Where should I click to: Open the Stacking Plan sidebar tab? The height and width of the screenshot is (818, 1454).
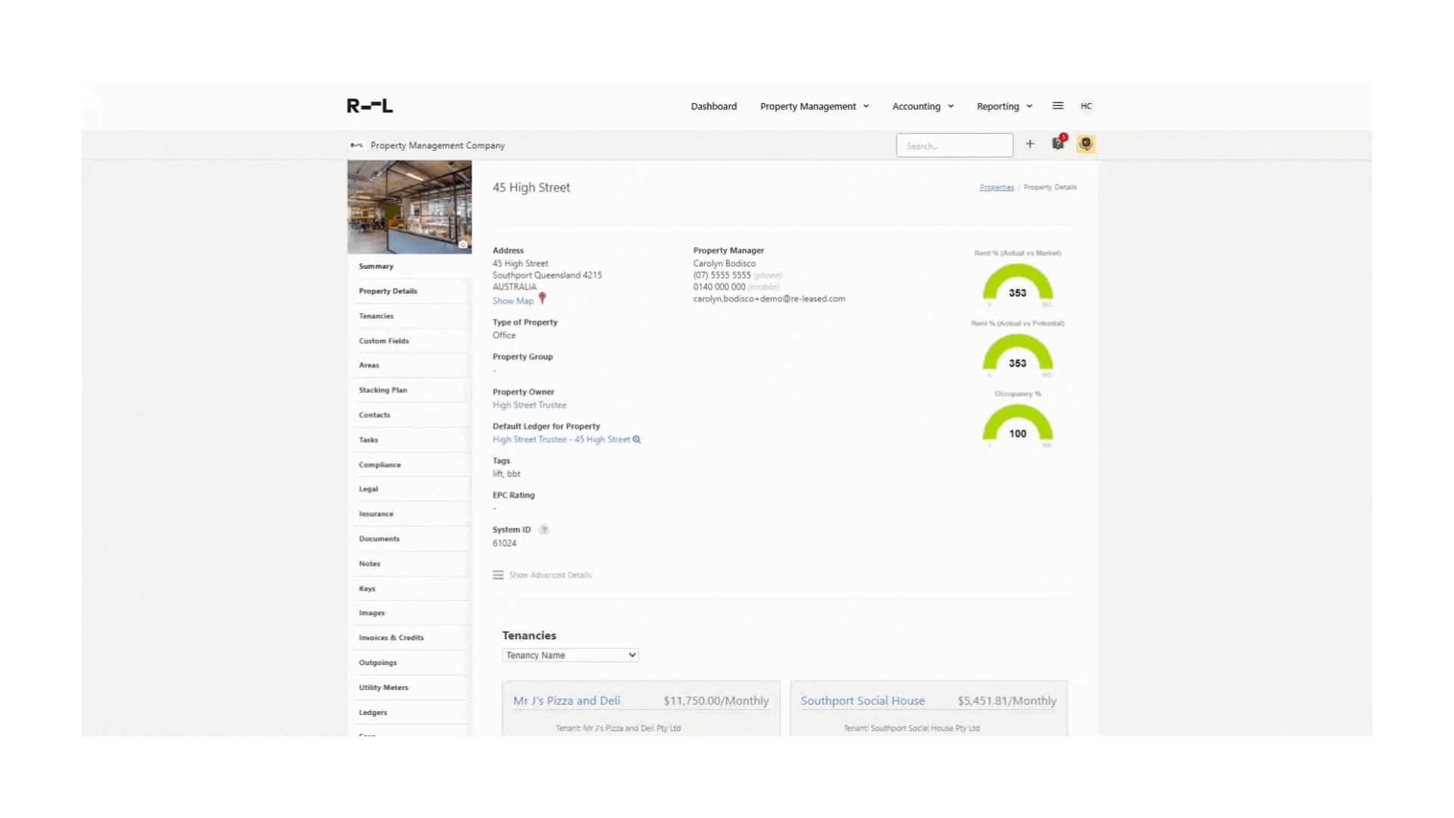pos(382,390)
